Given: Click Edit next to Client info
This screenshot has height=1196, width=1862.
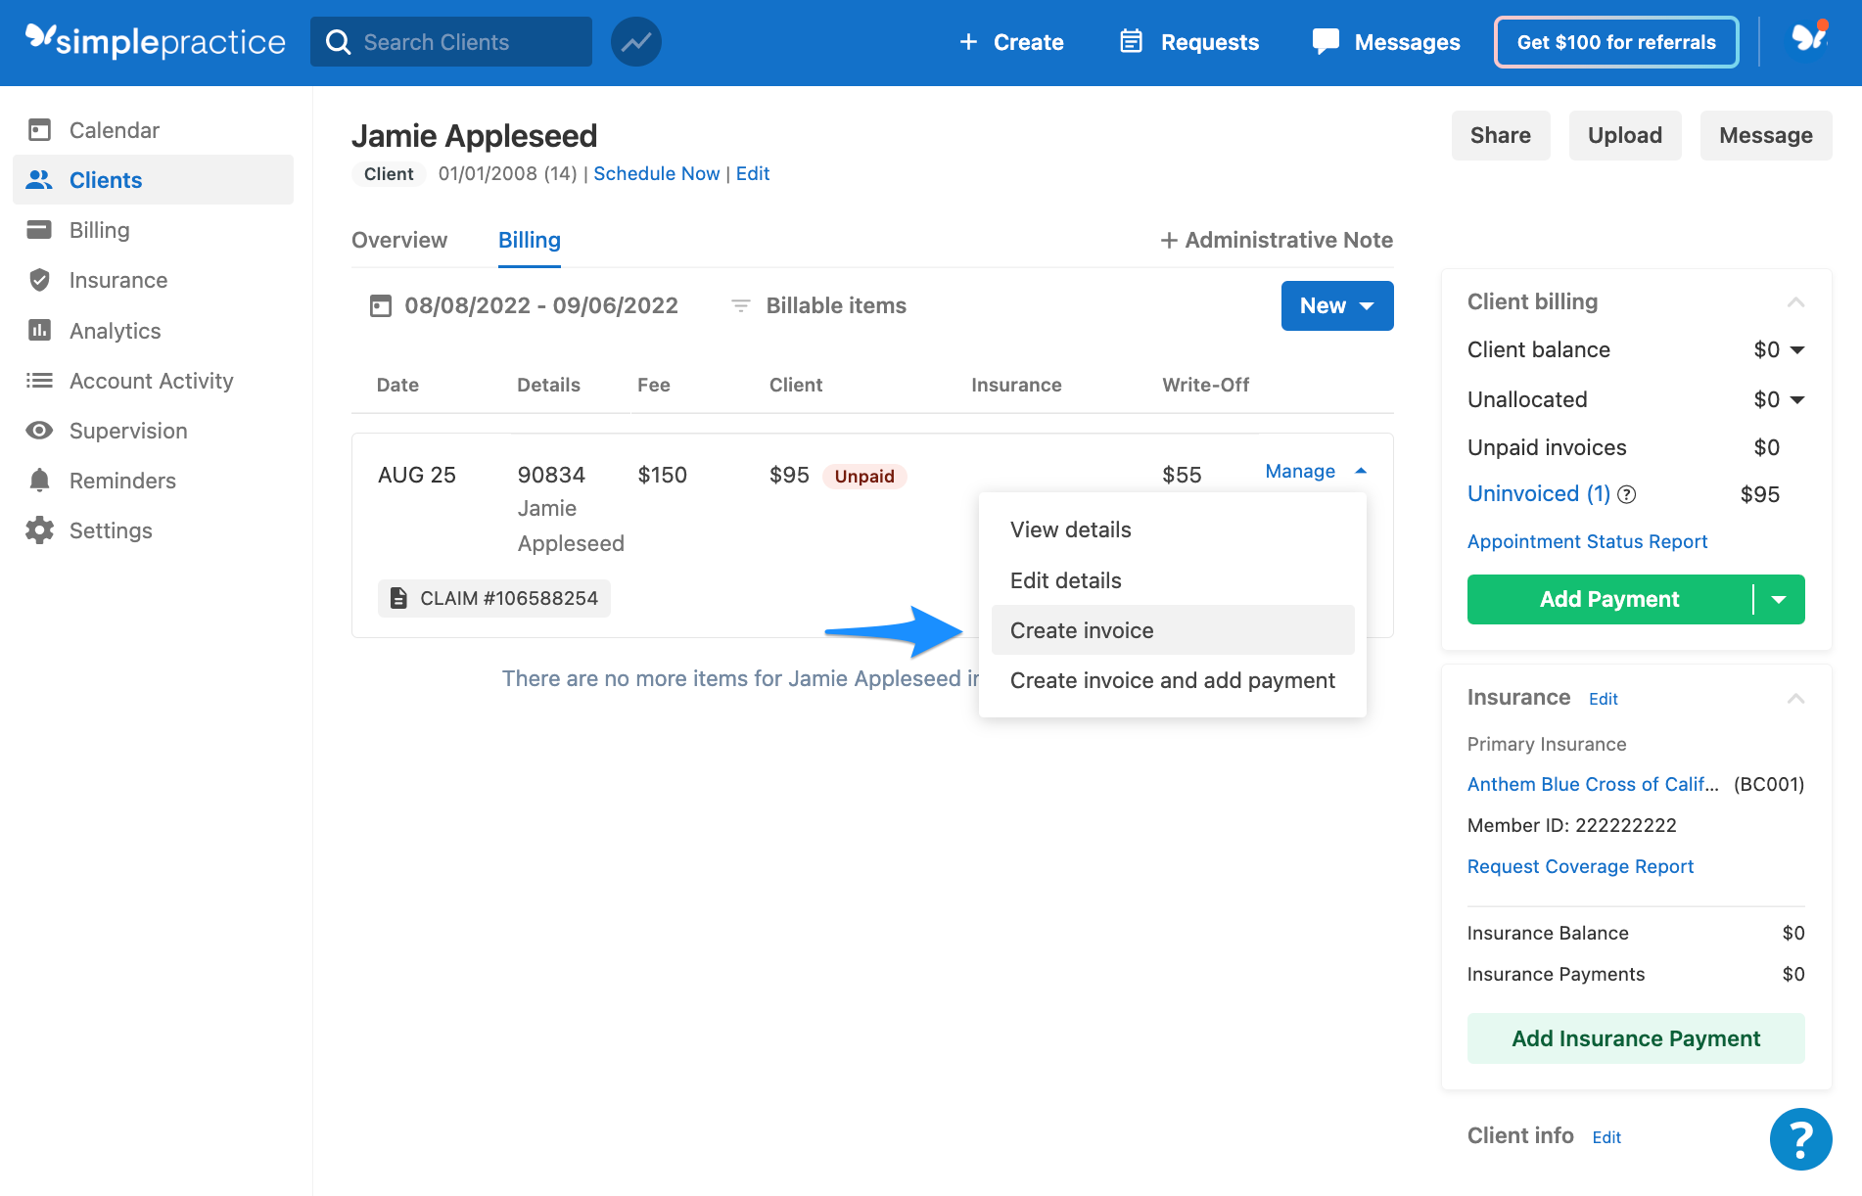Looking at the screenshot, I should [1606, 1137].
